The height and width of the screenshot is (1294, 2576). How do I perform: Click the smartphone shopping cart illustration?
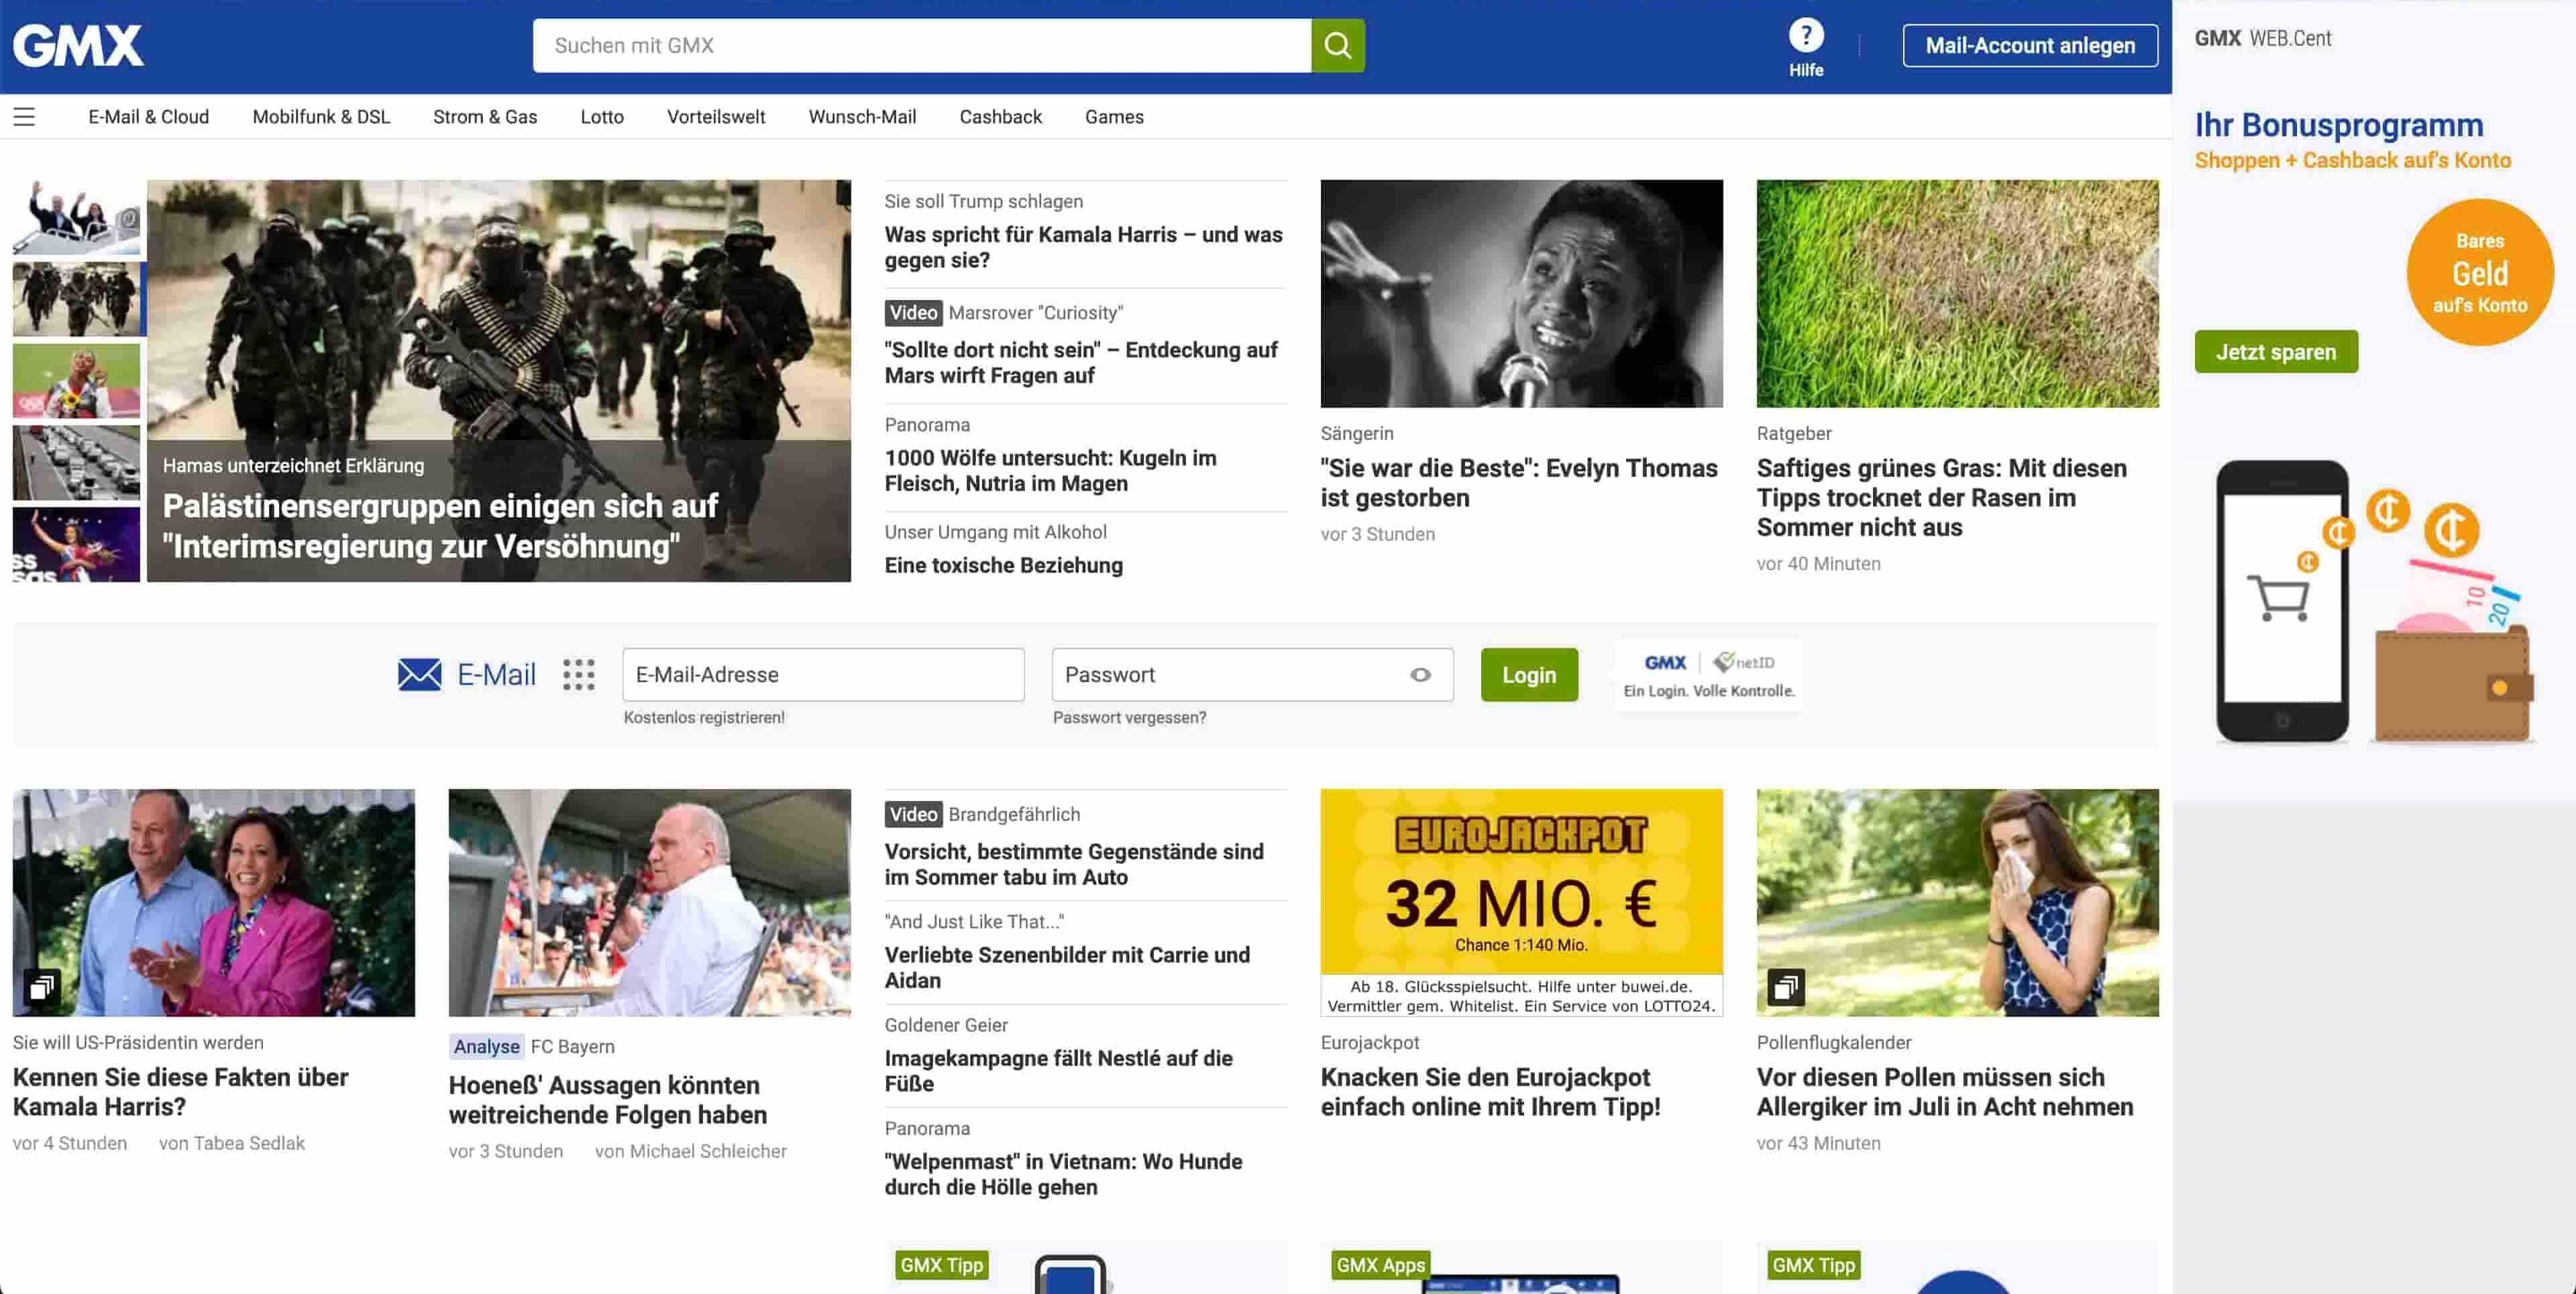coord(2282,601)
